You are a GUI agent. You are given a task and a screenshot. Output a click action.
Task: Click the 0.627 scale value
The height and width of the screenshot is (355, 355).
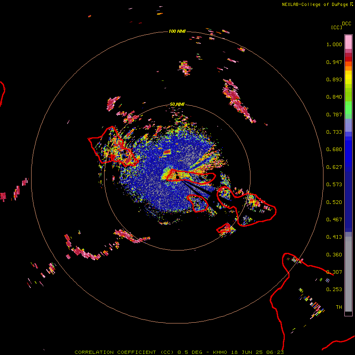click(x=334, y=167)
